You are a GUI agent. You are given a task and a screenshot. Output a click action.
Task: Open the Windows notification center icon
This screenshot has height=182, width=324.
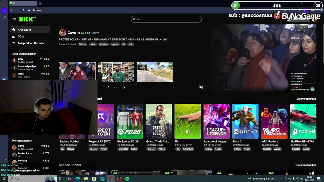click(319, 179)
